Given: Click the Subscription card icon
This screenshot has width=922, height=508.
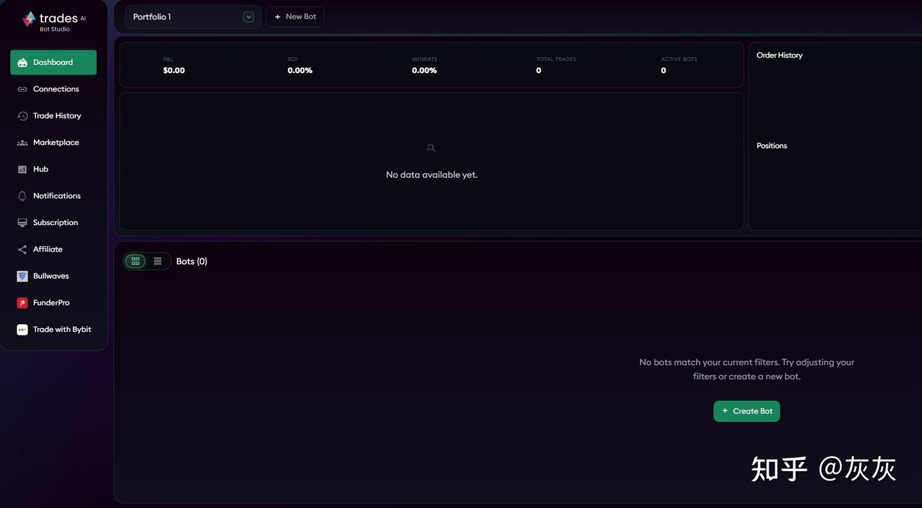Looking at the screenshot, I should tap(22, 223).
